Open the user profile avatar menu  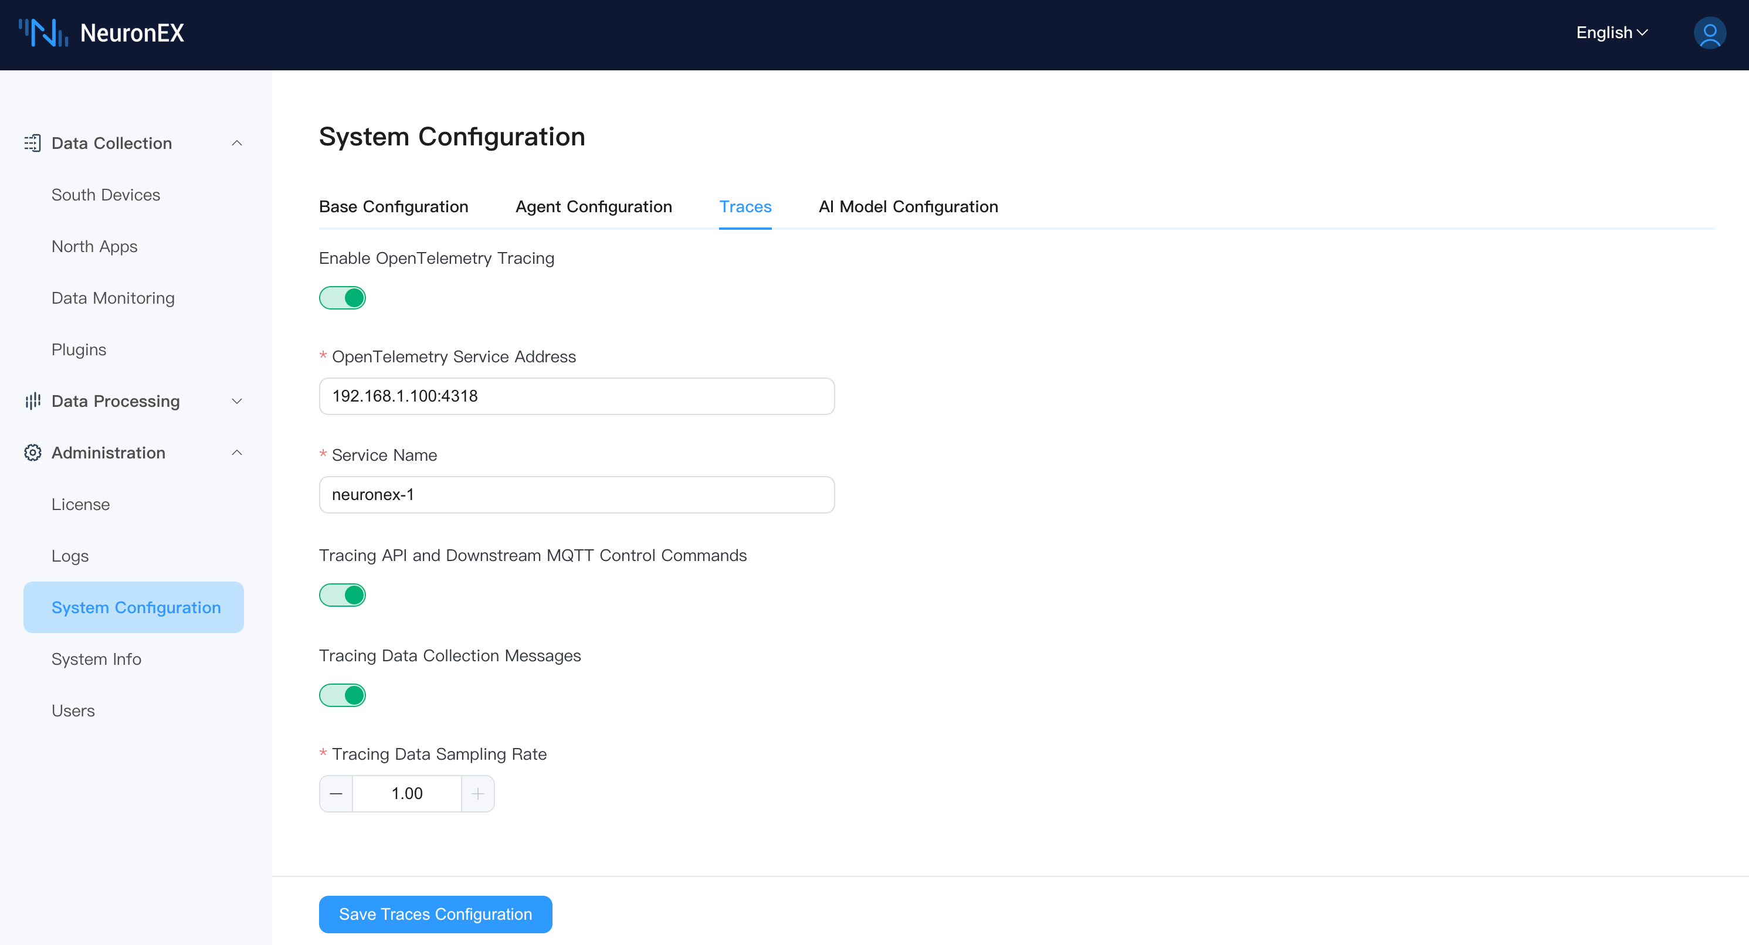point(1709,33)
